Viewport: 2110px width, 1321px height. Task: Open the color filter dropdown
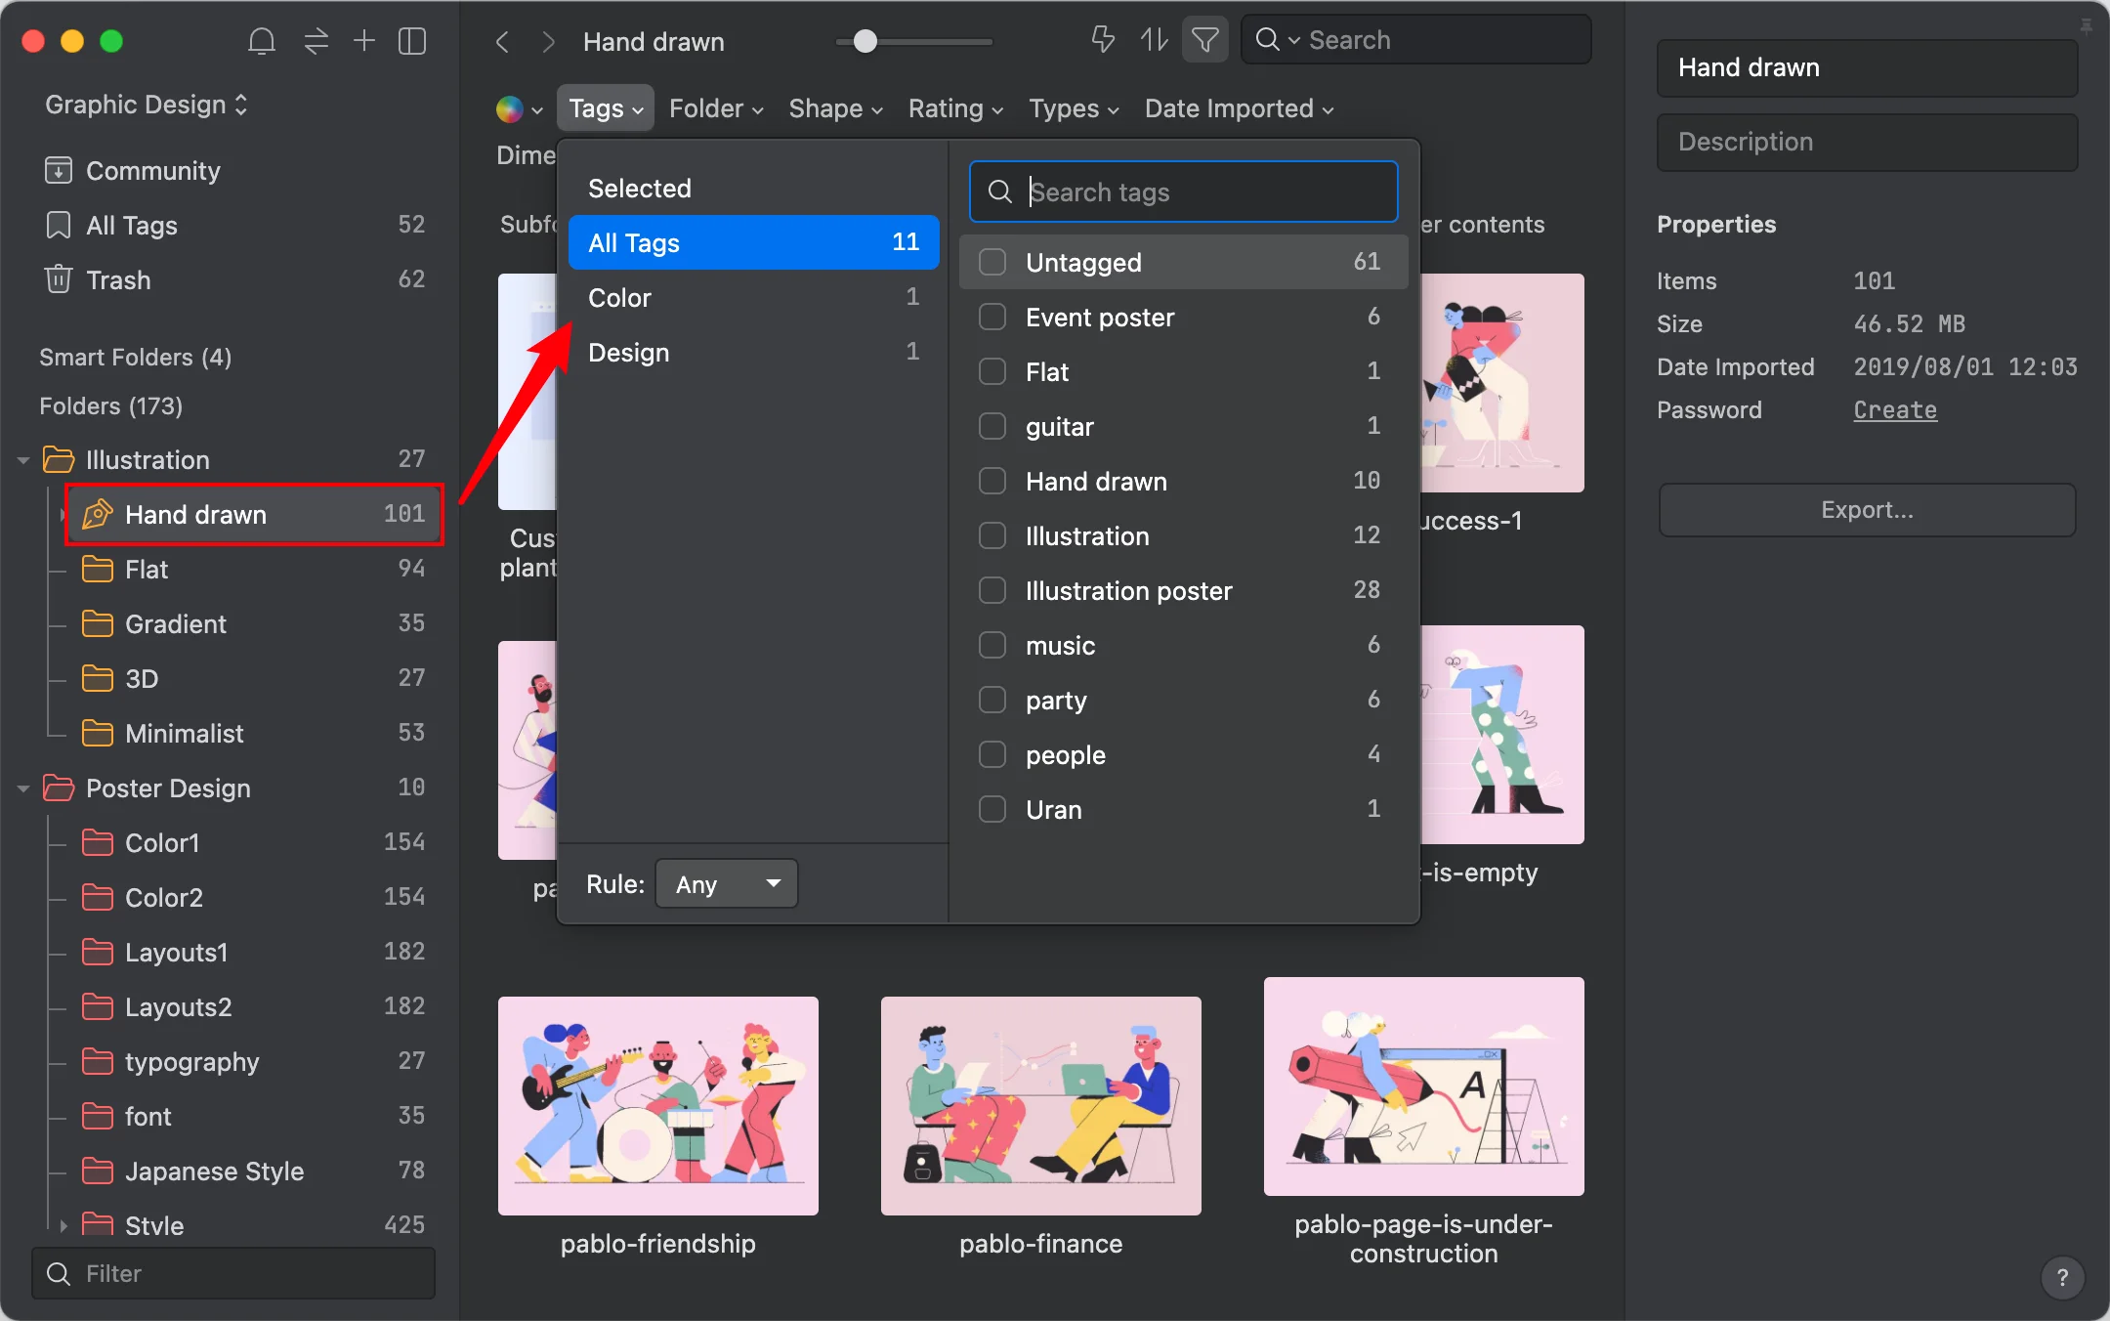[x=520, y=109]
